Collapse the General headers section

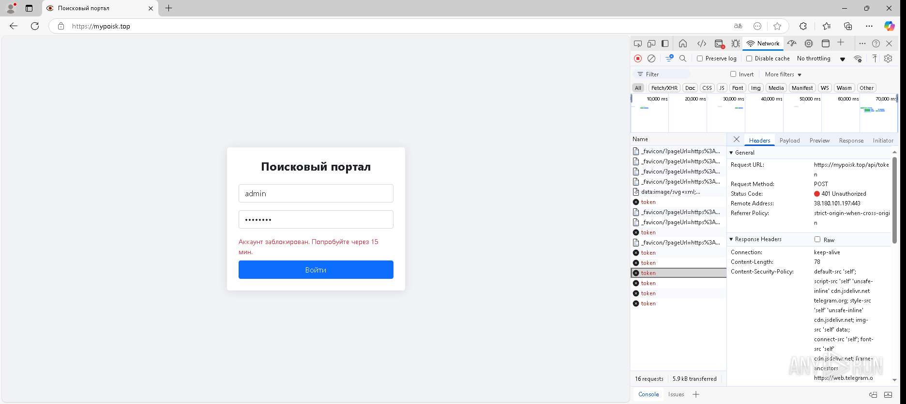point(731,153)
